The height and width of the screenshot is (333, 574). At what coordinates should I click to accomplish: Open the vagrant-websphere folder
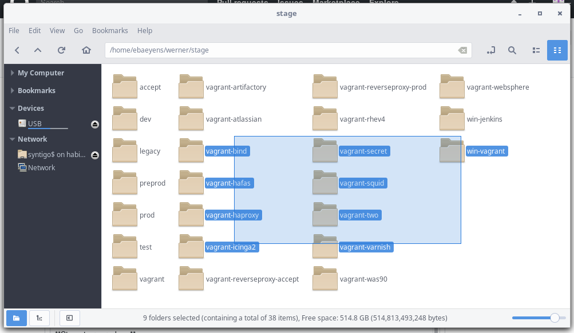[x=452, y=86]
